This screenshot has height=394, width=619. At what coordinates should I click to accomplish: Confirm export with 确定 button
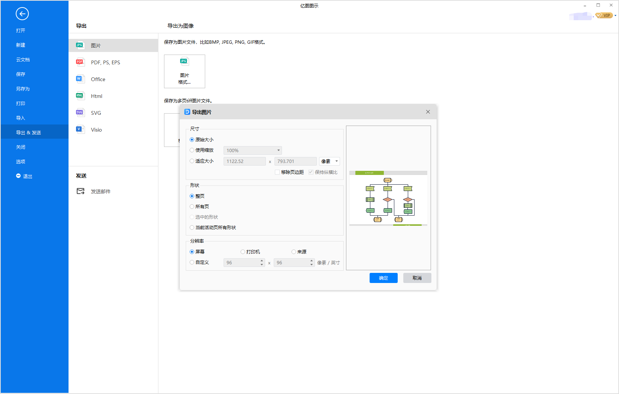(383, 278)
